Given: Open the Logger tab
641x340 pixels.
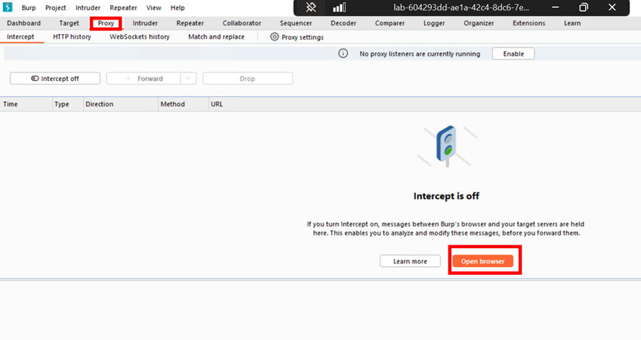Looking at the screenshot, I should (434, 23).
